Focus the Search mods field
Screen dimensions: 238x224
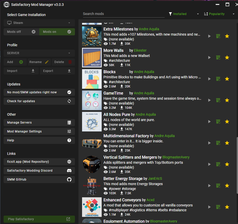[124, 14]
